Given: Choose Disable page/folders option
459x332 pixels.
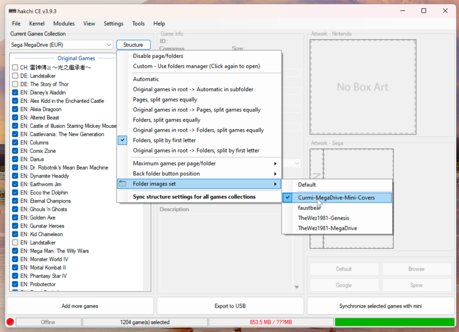Looking at the screenshot, I should point(158,56).
